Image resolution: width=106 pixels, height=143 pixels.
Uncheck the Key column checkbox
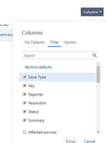(25, 85)
